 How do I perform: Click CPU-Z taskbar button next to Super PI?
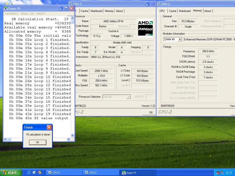(101, 172)
